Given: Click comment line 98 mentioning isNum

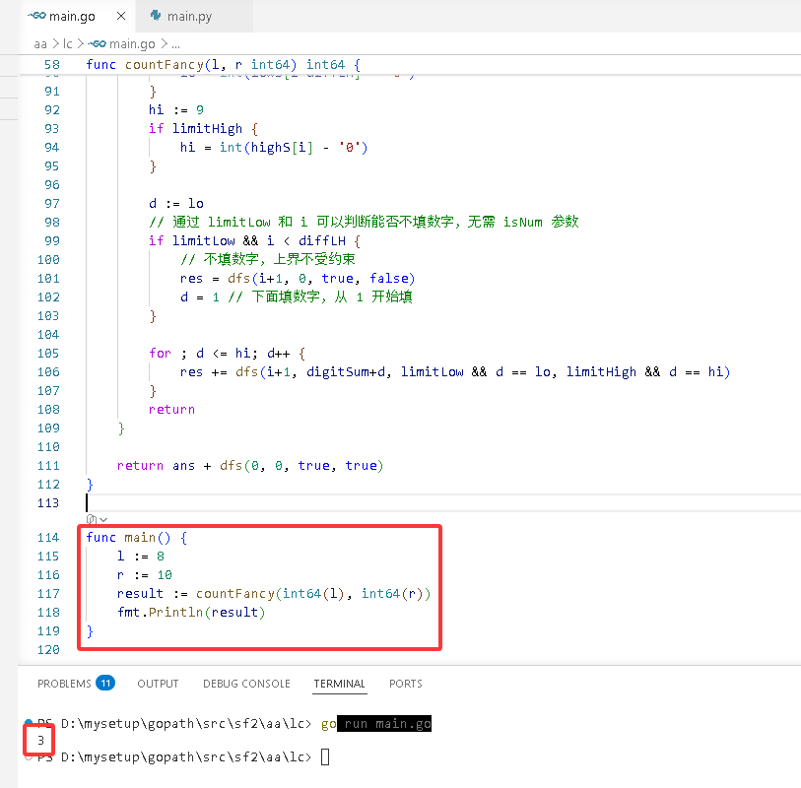Looking at the screenshot, I should pyautogui.click(x=364, y=222).
